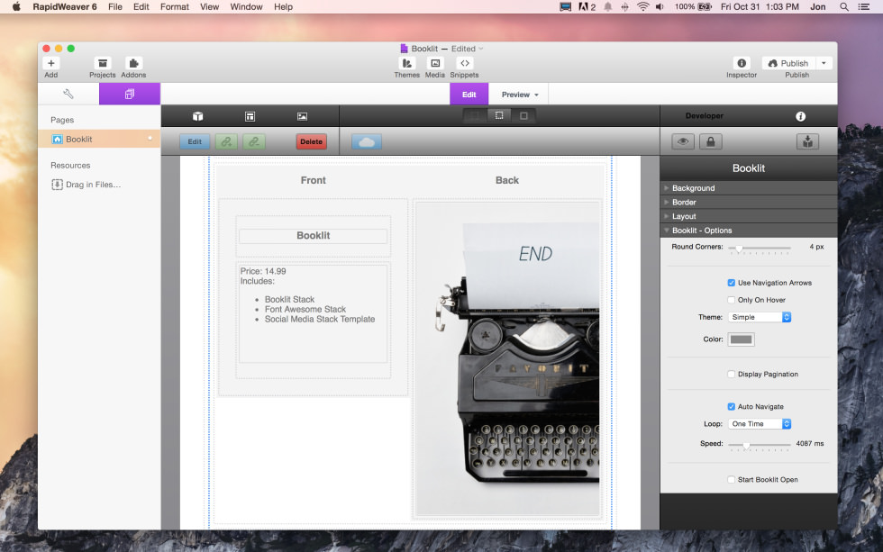Open the Wi-Fi status menu
883x552 pixels.
tap(642, 6)
